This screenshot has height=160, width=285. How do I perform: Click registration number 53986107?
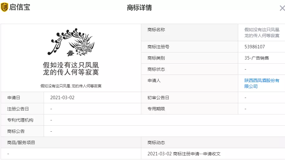(x=254, y=47)
